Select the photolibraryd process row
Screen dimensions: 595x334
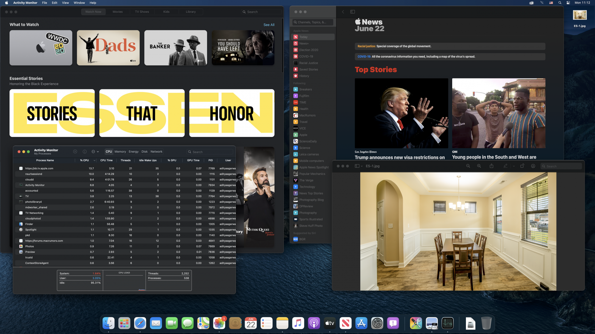click(x=126, y=202)
